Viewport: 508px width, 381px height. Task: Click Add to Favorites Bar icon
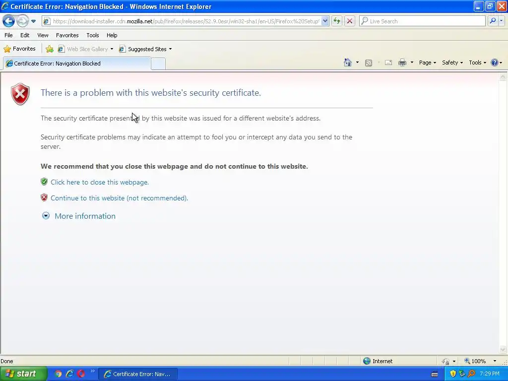(50, 49)
